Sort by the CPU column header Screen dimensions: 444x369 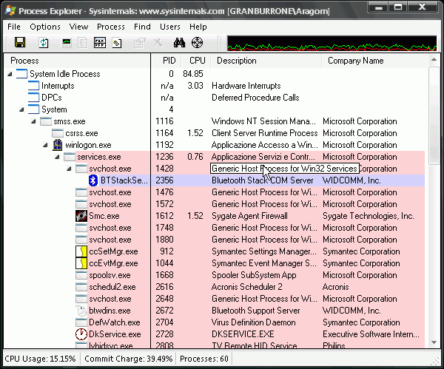click(x=195, y=61)
